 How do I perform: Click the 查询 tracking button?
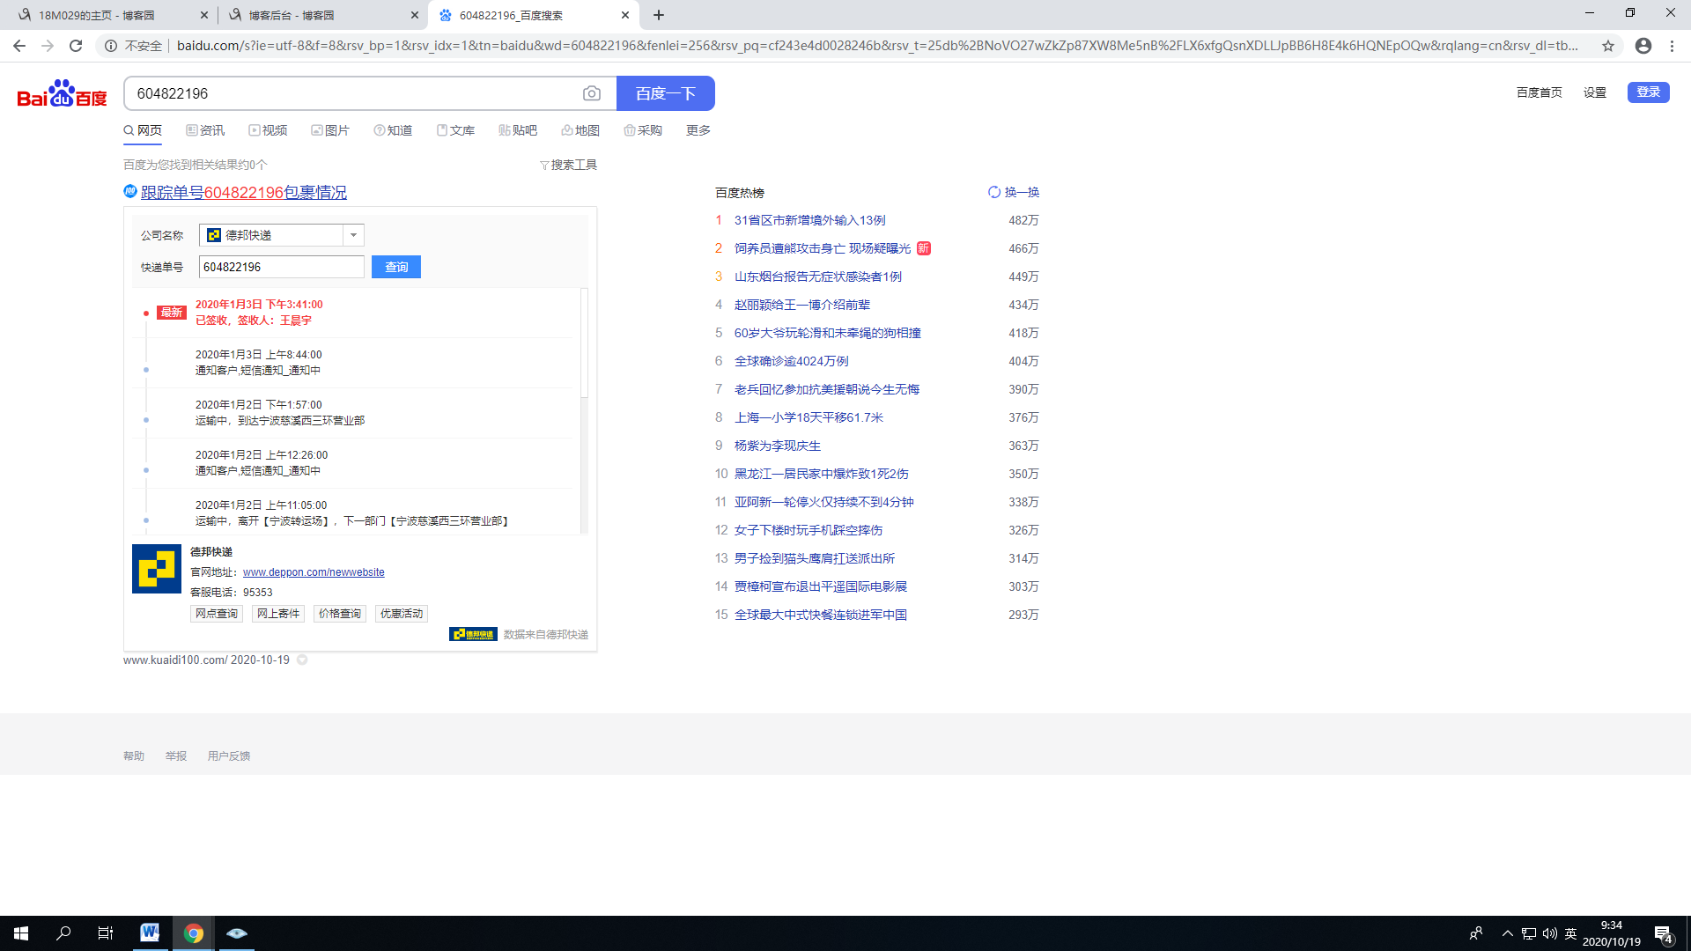[x=395, y=267]
